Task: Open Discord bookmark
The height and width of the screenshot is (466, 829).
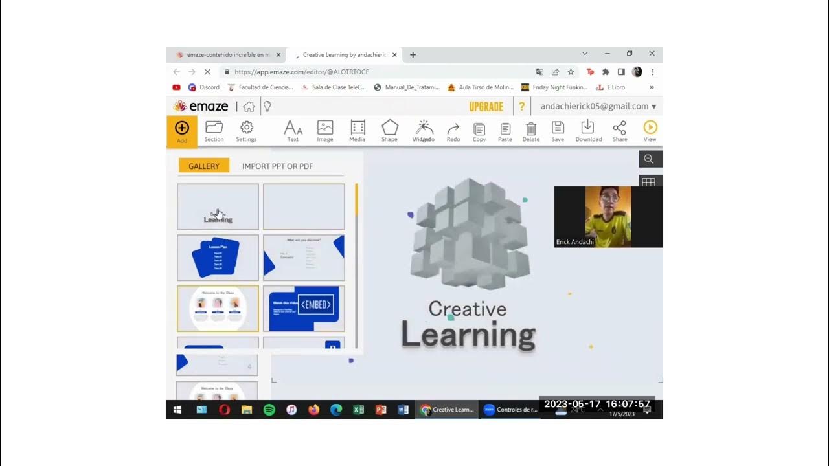Action: [204, 87]
